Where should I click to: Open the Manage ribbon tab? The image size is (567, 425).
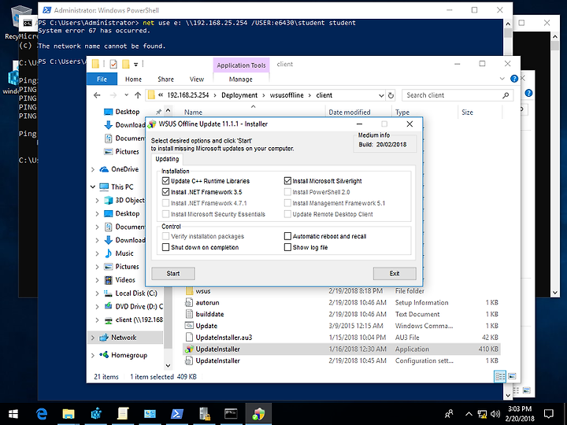point(241,79)
